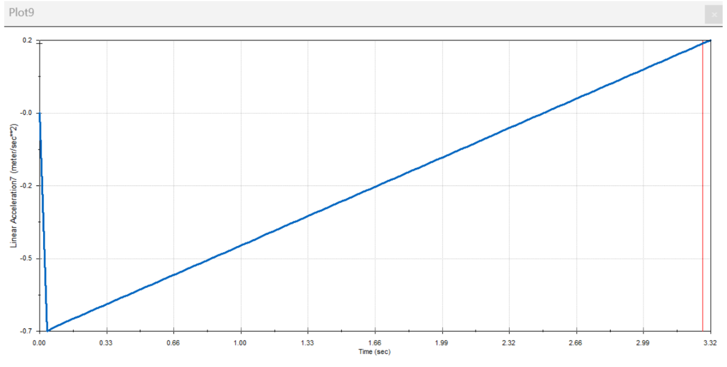
Task: Click the blue curve's minimum point near -0.7
Action: pos(48,330)
